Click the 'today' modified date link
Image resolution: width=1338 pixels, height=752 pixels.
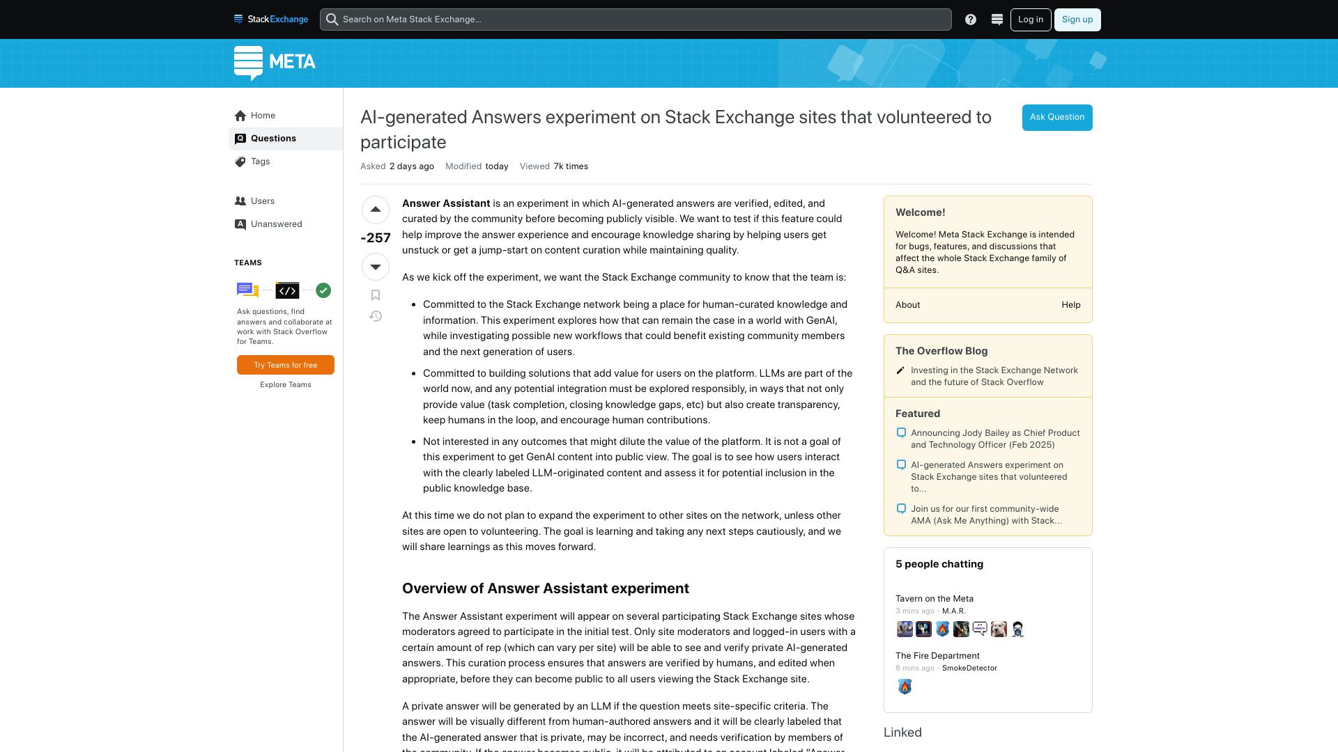point(497,166)
